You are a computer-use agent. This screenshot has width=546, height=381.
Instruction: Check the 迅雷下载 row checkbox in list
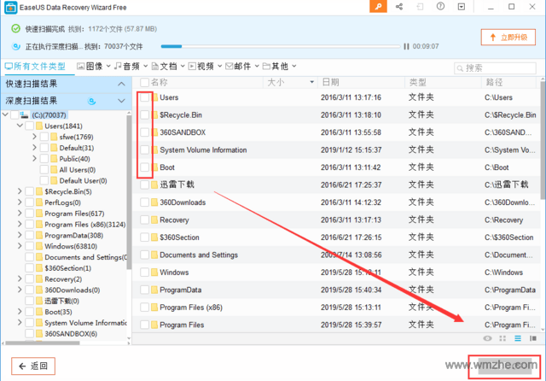pyautogui.click(x=144, y=185)
